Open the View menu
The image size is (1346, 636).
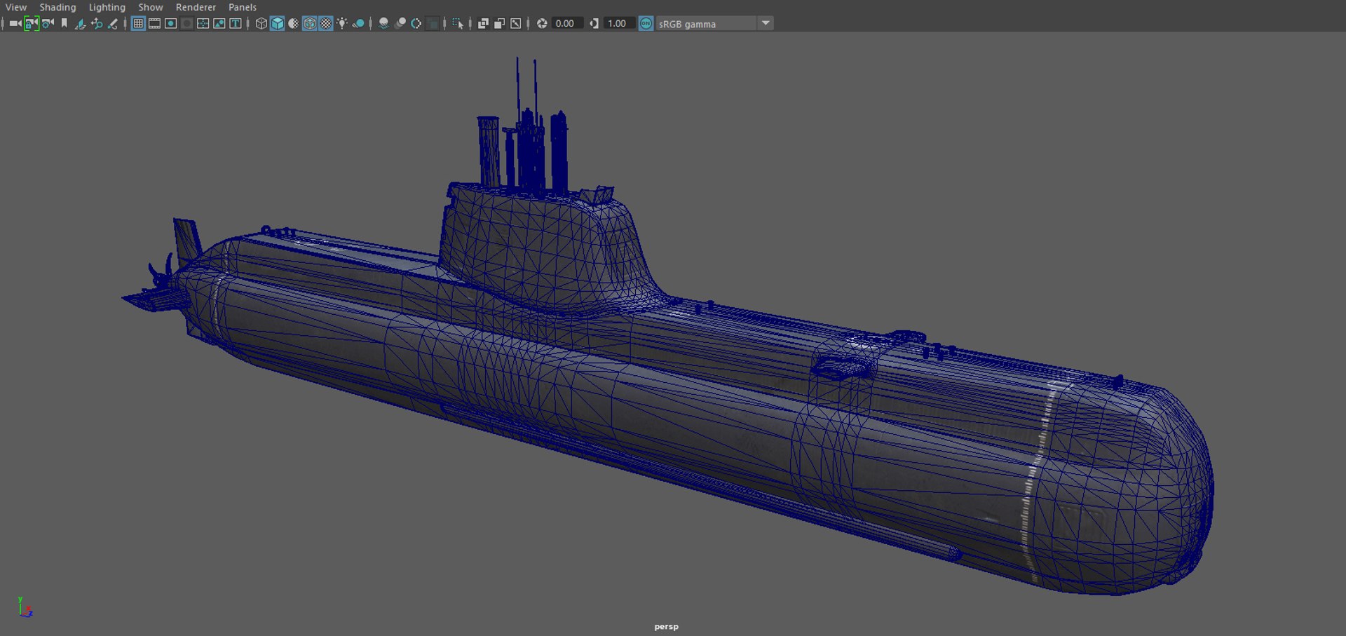coord(15,7)
